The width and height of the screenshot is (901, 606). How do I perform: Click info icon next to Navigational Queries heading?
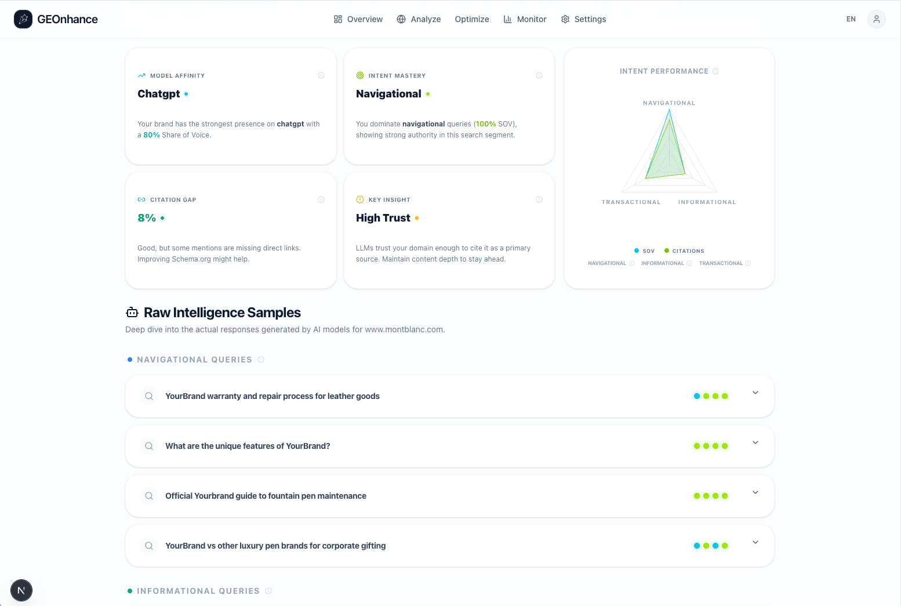point(261,360)
